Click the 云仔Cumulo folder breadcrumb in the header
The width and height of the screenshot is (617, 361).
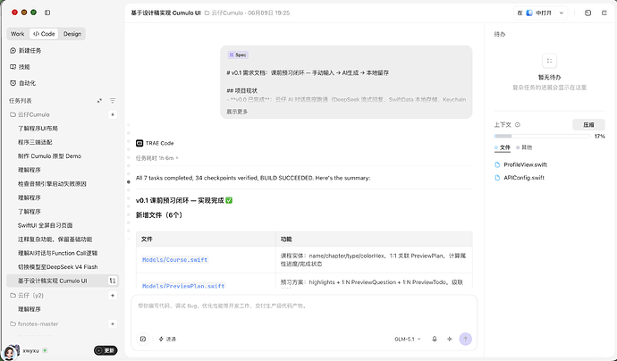click(x=224, y=13)
